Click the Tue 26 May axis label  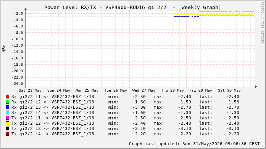click(x=116, y=90)
